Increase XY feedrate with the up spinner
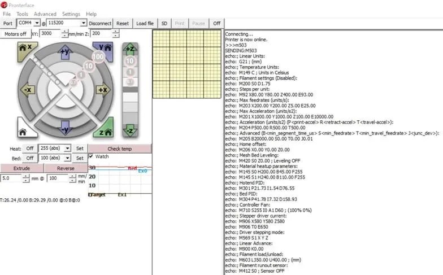This screenshot has height=275, width=443. point(65,32)
